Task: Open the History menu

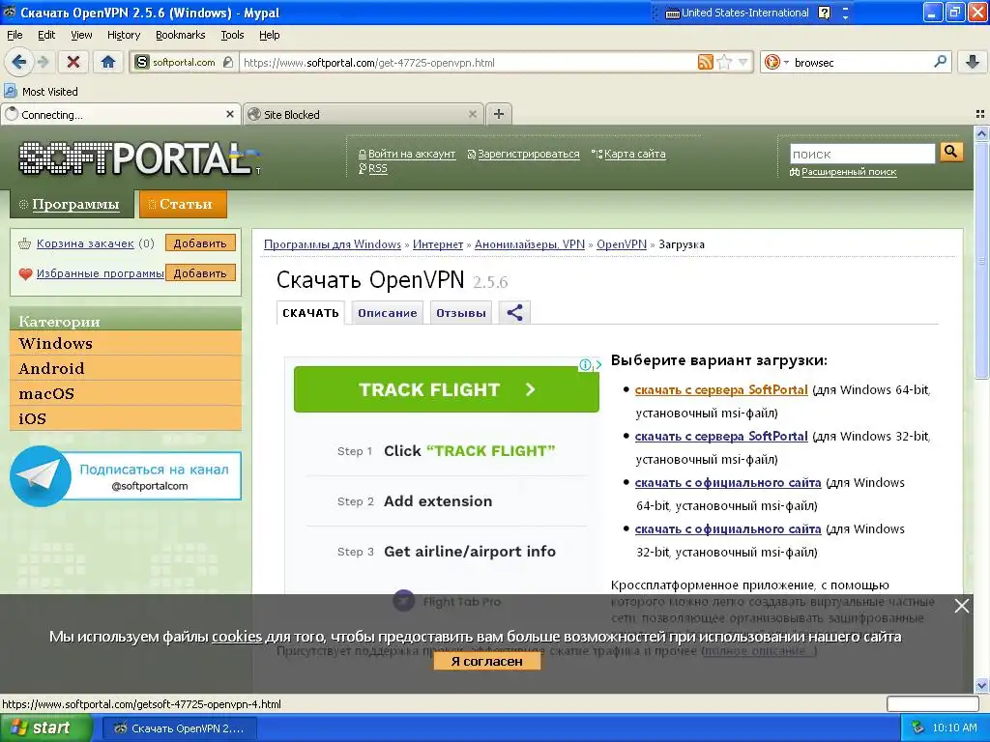Action: coord(124,35)
